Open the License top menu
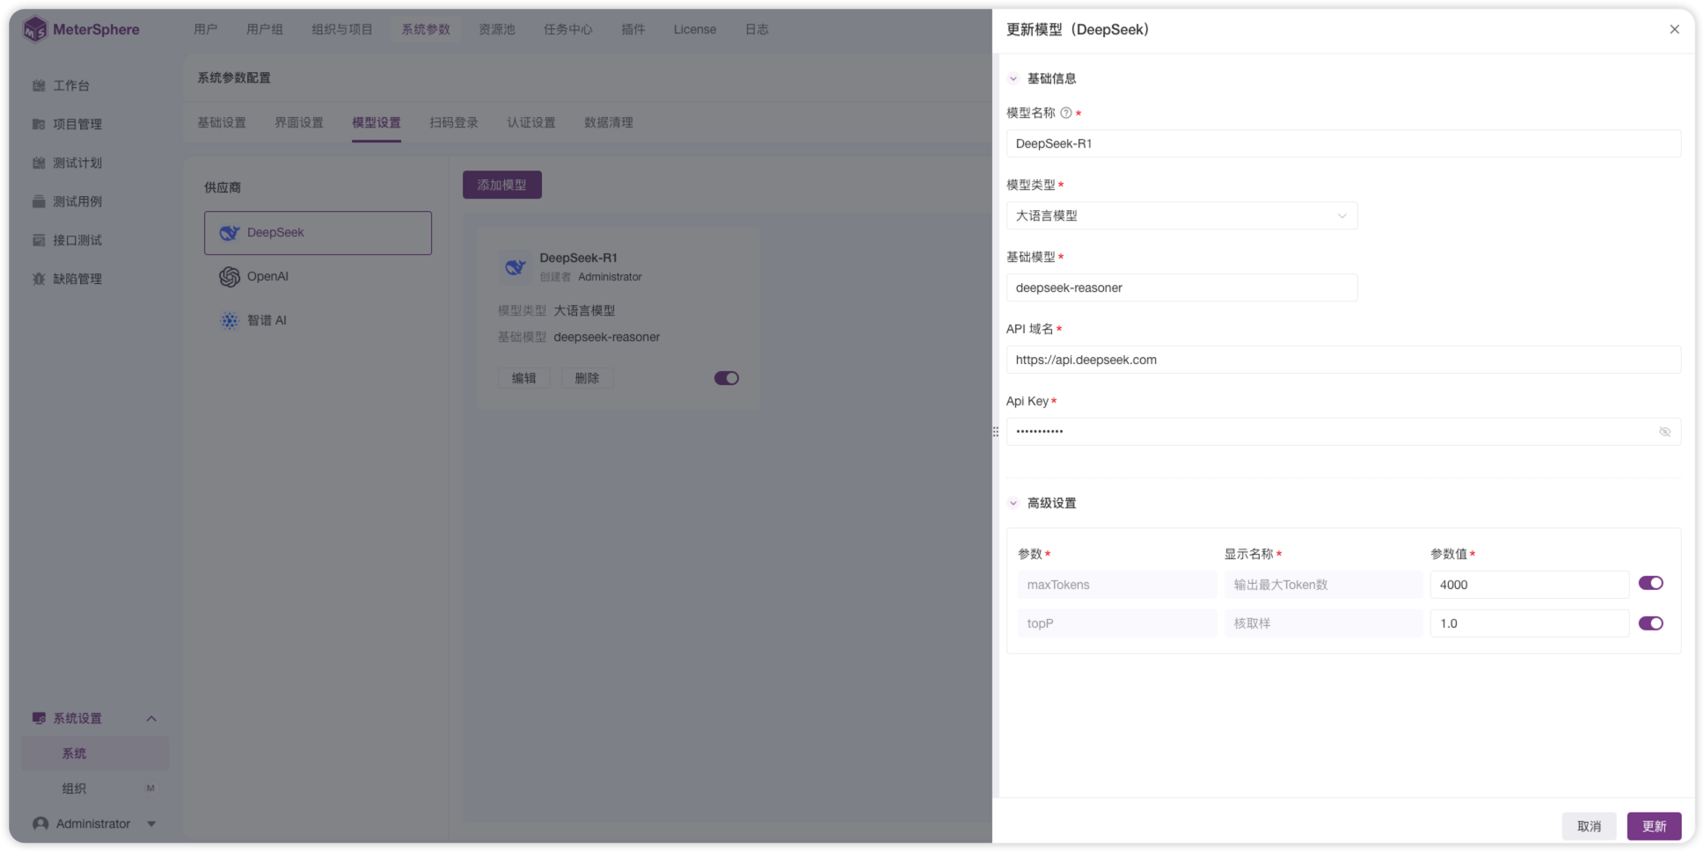 pos(695,29)
